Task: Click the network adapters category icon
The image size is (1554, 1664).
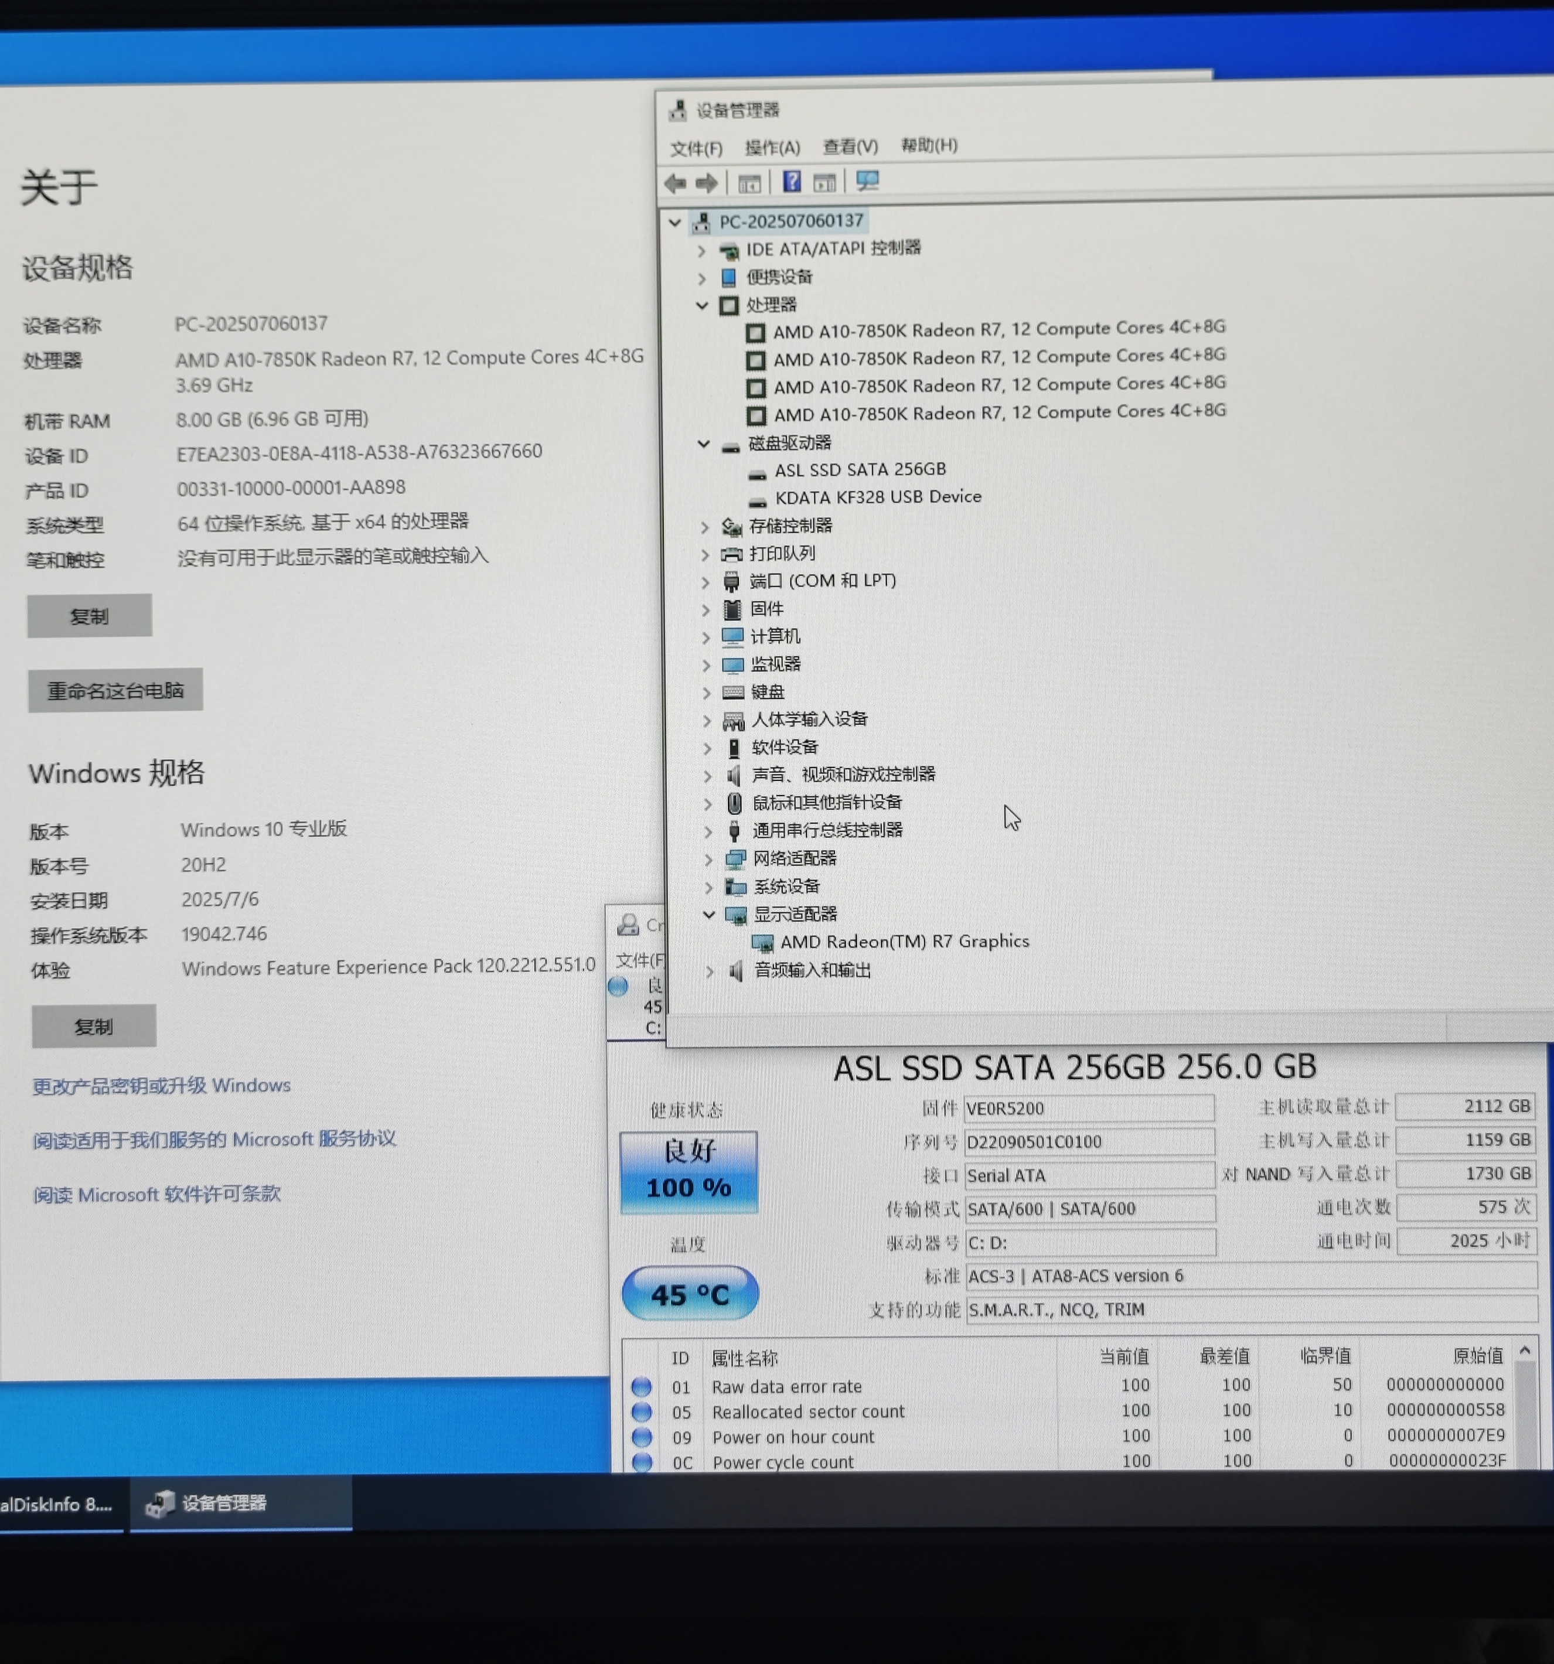Action: point(735,859)
